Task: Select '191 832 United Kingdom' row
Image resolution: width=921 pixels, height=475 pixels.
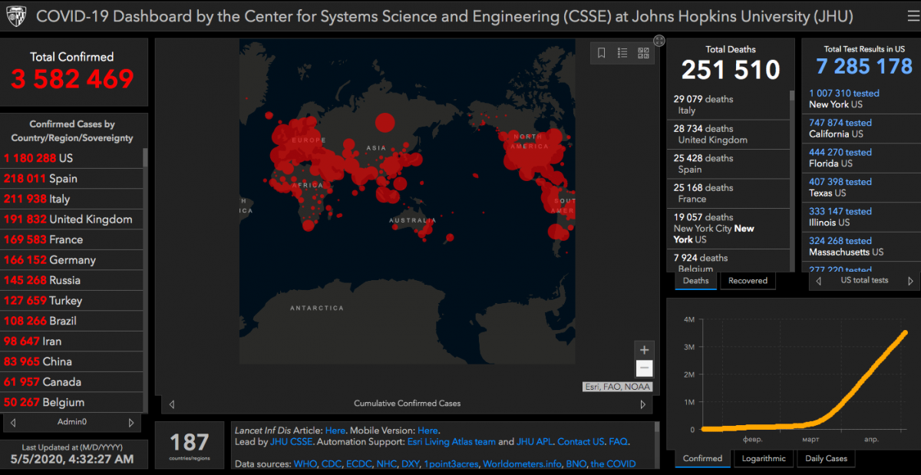Action: pyautogui.click(x=71, y=219)
